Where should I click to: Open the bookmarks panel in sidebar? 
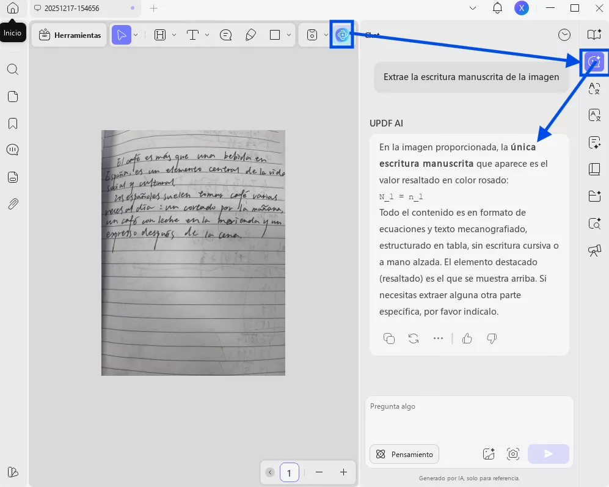[x=12, y=123]
